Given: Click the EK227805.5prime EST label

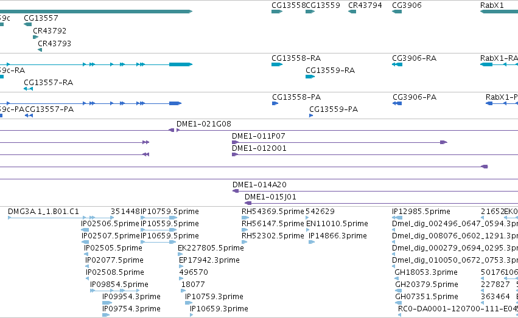Looking at the screenshot, I should tap(211, 248).
